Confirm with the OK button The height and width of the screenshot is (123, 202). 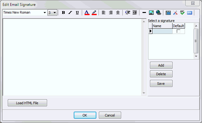85,115
